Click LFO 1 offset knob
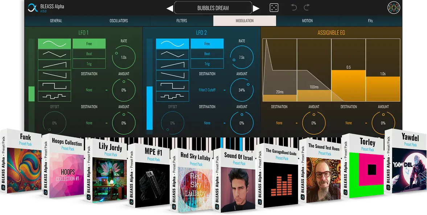The height and width of the screenshot is (215, 427). point(54,123)
